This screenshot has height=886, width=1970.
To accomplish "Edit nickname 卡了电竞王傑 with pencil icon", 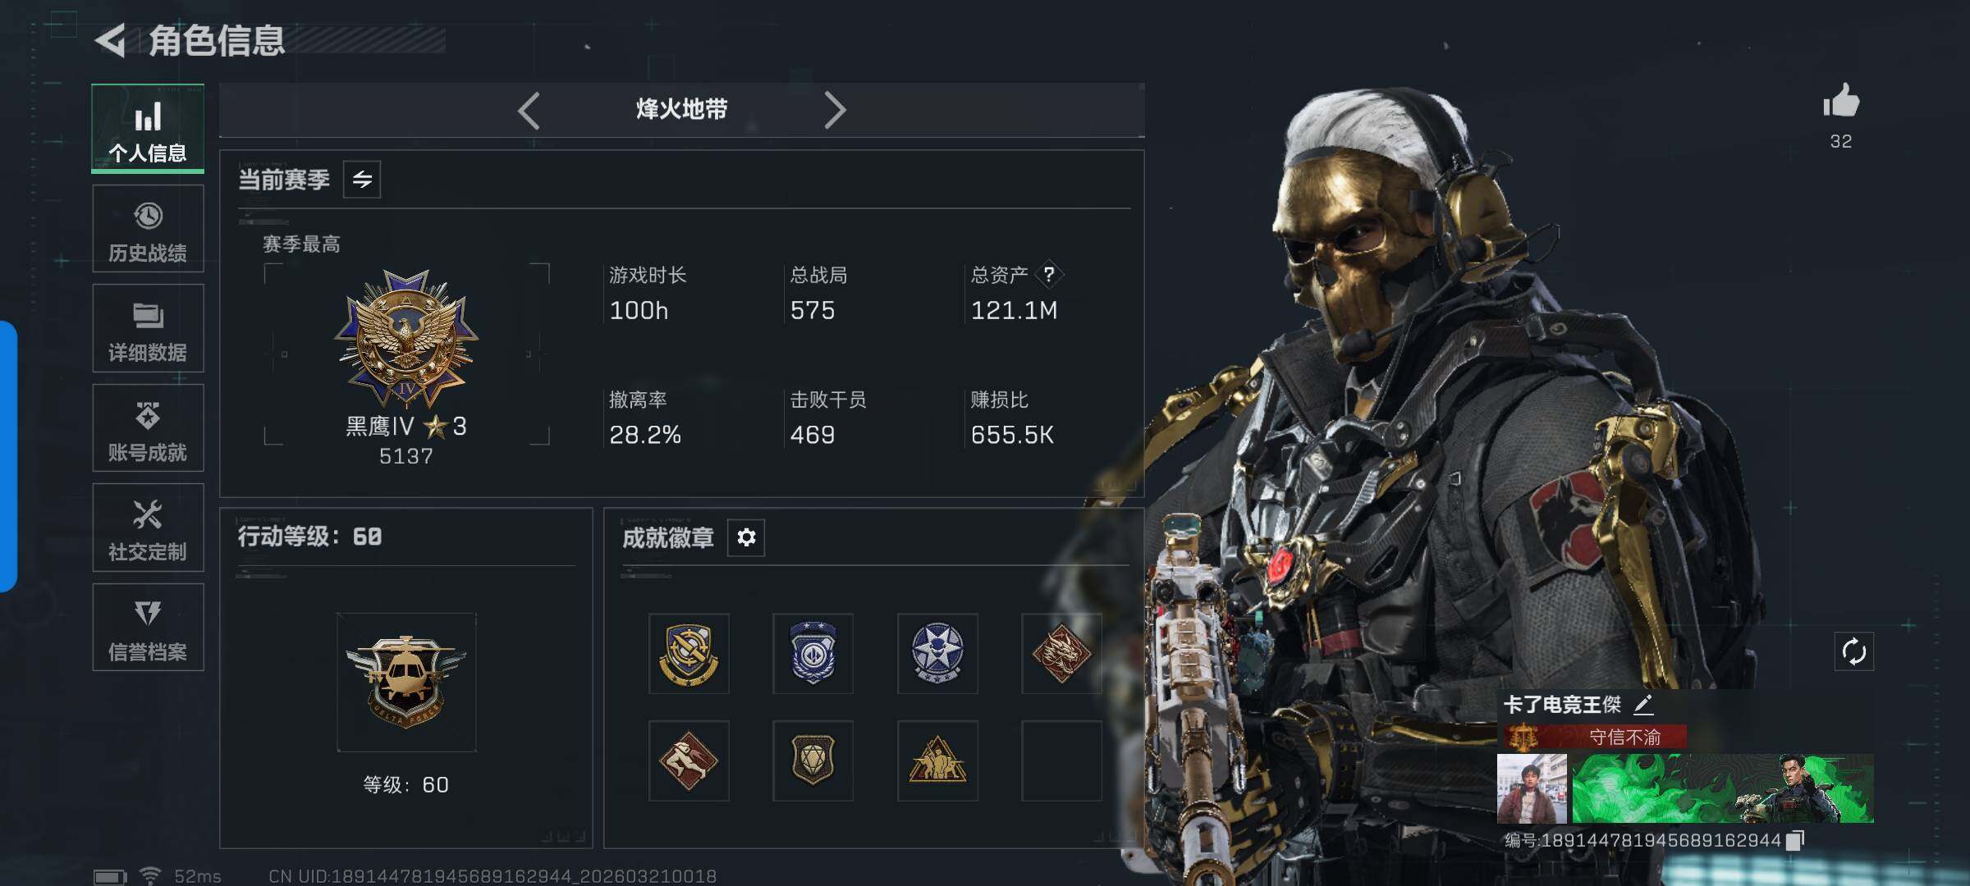I will click(1642, 705).
